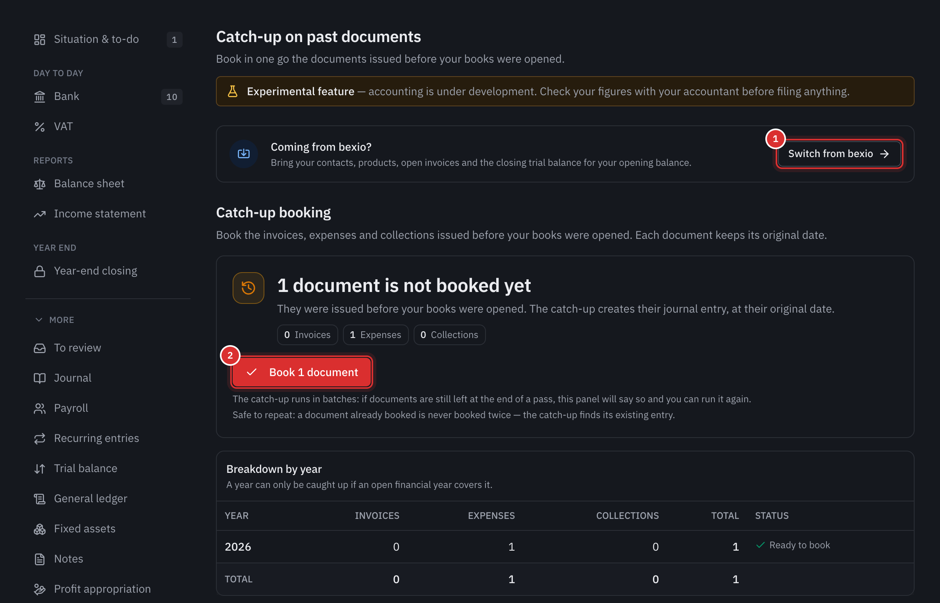Click the Breakdown by year heading
This screenshot has width=940, height=603.
click(x=274, y=469)
